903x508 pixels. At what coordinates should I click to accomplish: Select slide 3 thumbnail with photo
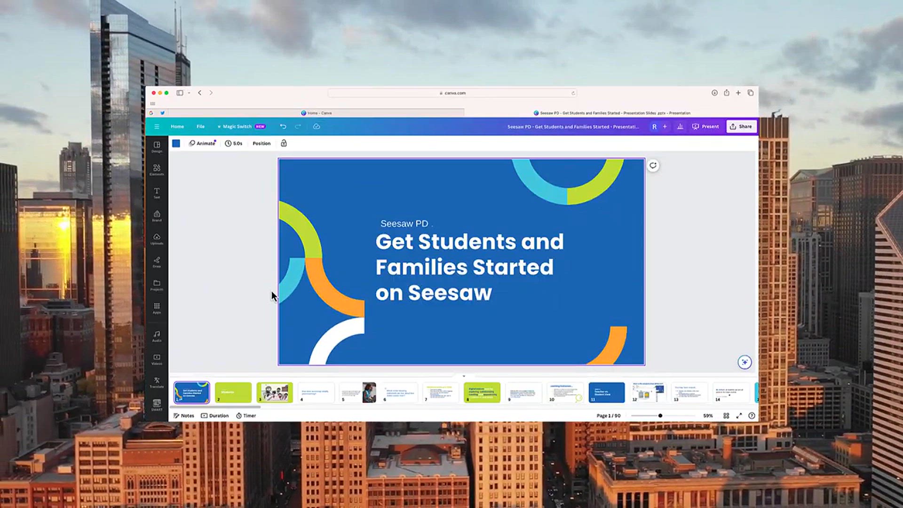point(275,392)
